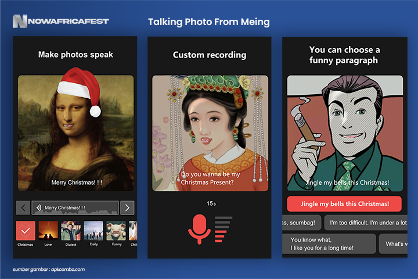418x279 pixels.
Task: Play the Merry Christmas audio speaker icon
Action: [39, 208]
